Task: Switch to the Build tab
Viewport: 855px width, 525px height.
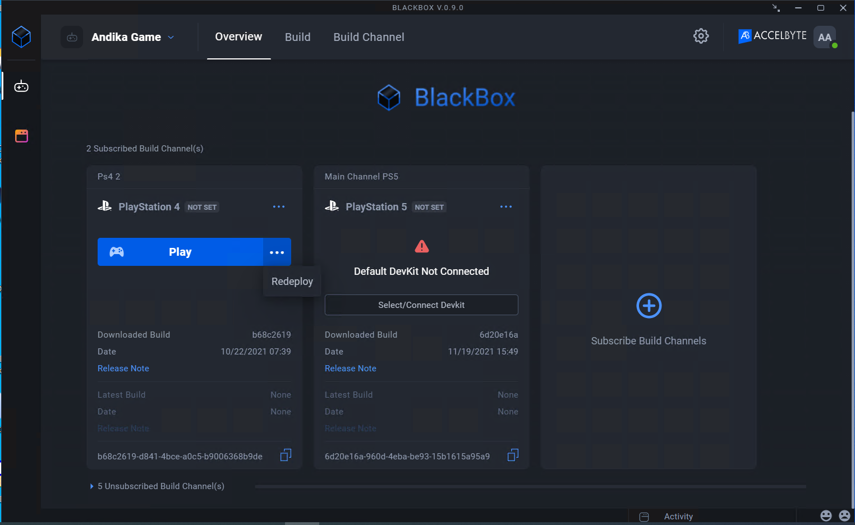Action: (297, 37)
